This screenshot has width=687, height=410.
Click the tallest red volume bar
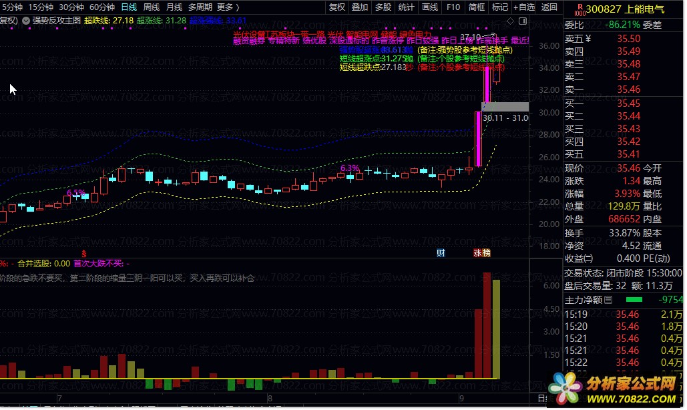click(x=487, y=325)
